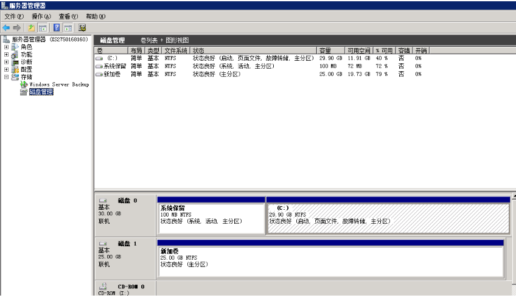The height and width of the screenshot is (298, 516).
Task: Click the blue Back arrow toolbar icon
Action: 6,28
